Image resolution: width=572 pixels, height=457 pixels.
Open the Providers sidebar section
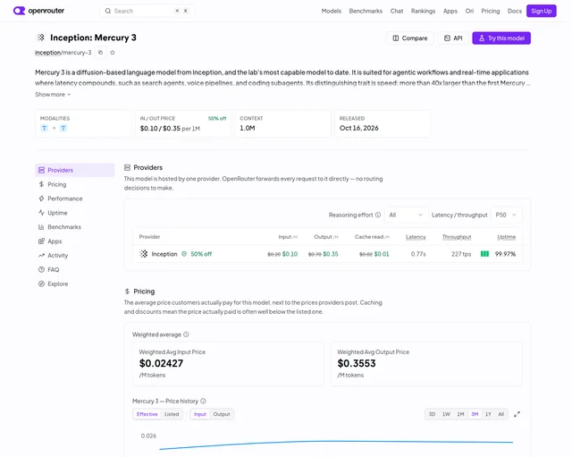(75, 170)
